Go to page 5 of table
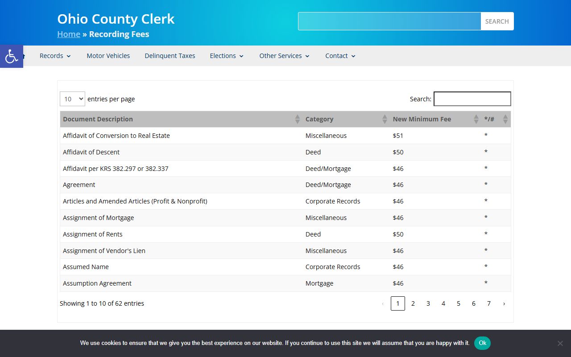Viewport: 571px width, 357px height. [459, 303]
